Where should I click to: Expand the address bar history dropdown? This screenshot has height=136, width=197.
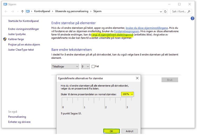pyautogui.click(x=161, y=12)
